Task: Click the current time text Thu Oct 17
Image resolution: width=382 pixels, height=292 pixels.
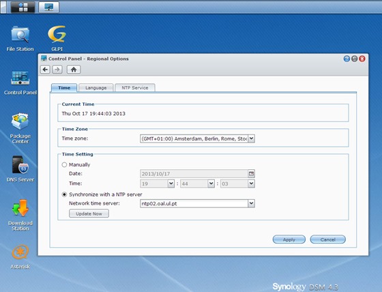Action: pos(93,113)
